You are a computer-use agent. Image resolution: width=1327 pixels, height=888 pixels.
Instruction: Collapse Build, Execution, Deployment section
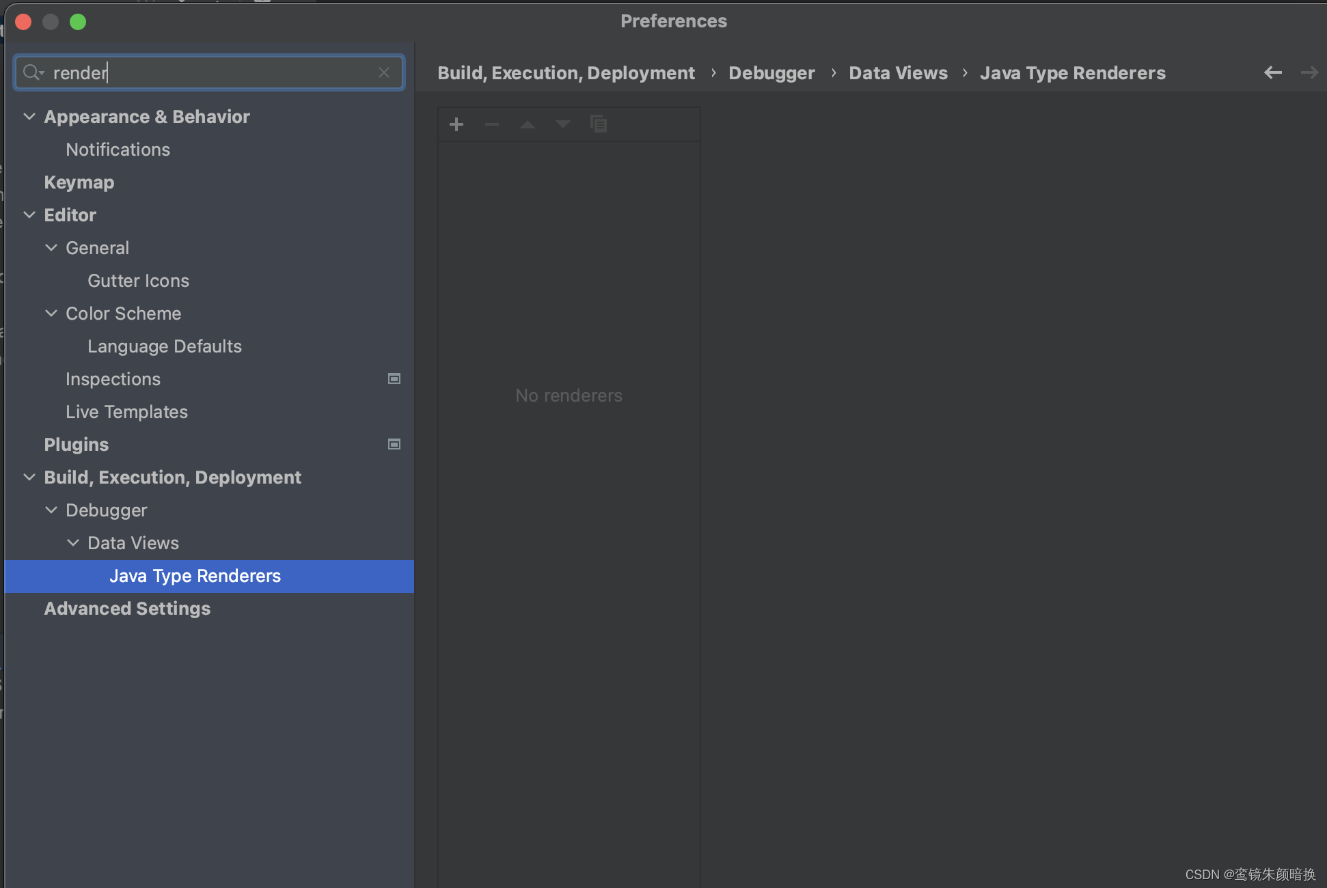click(x=29, y=477)
